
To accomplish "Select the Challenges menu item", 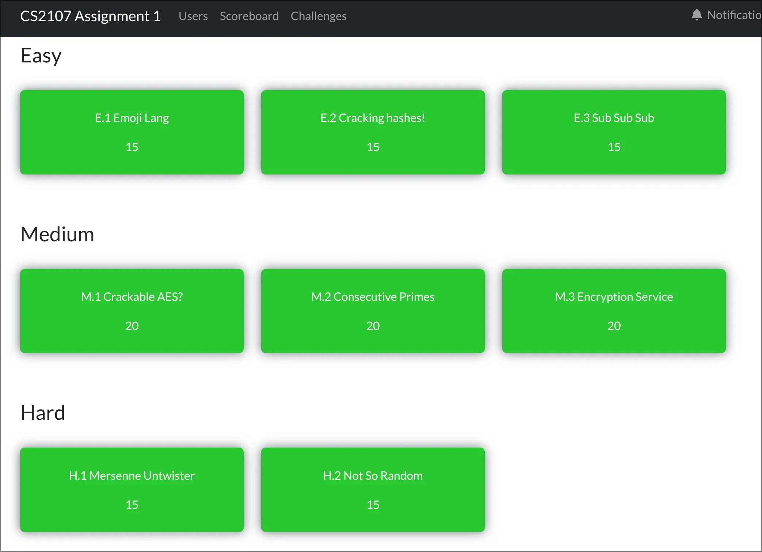I will (318, 16).
